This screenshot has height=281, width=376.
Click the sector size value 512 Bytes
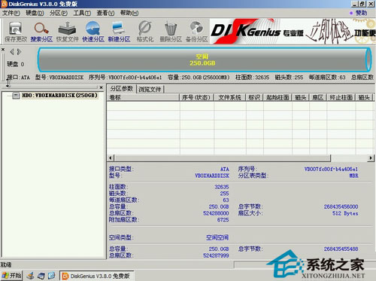[x=345, y=213]
